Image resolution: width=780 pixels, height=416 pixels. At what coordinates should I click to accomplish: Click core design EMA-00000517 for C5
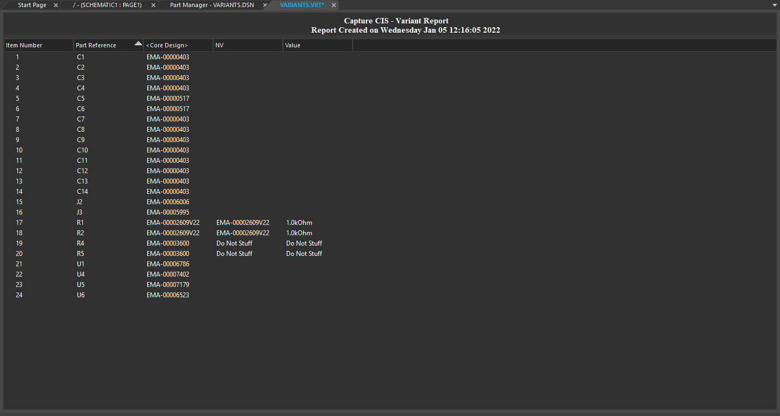168,98
